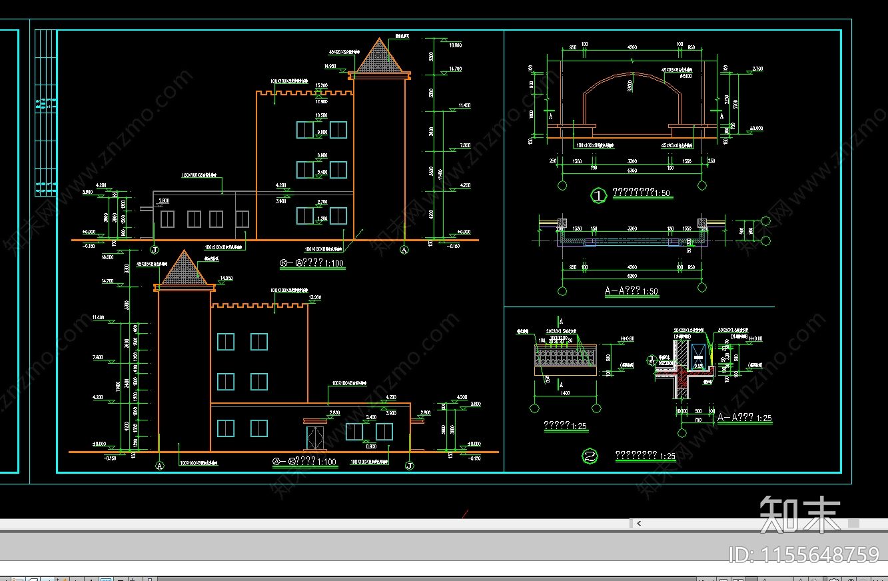Select the hatched tower roof in lower elevation
This screenshot has width=888, height=581.
184,270
